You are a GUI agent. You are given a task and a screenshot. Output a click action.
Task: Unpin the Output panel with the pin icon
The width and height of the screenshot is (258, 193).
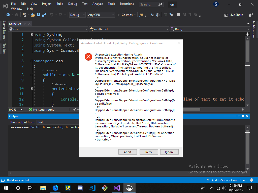click(x=243, y=116)
